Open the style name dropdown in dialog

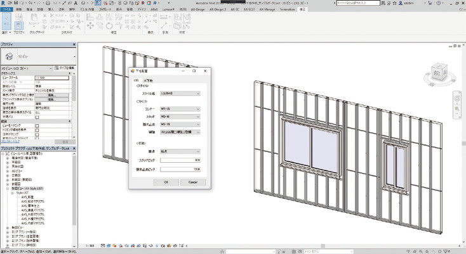[180, 92]
